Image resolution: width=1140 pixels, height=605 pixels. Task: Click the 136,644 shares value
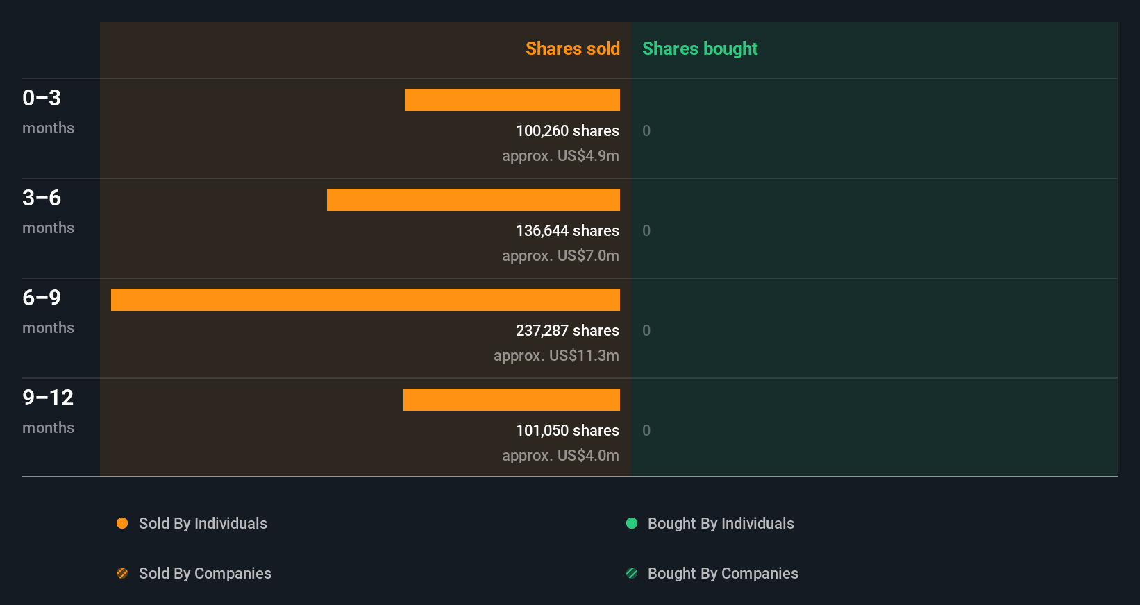coord(567,230)
